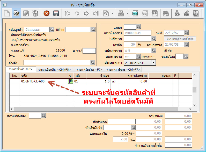206x152 pixels.
Task: Switch to รายการสินค้า <F8> tab
Action: tap(21, 69)
